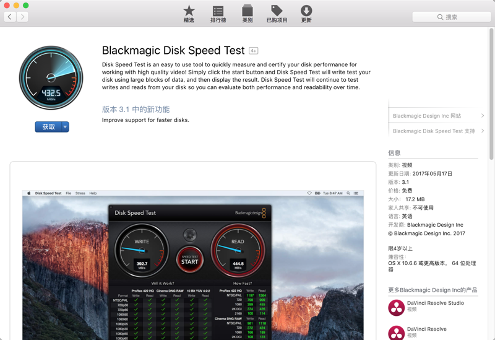Click the search field (搜索)
The height and width of the screenshot is (340, 495).
click(452, 17)
